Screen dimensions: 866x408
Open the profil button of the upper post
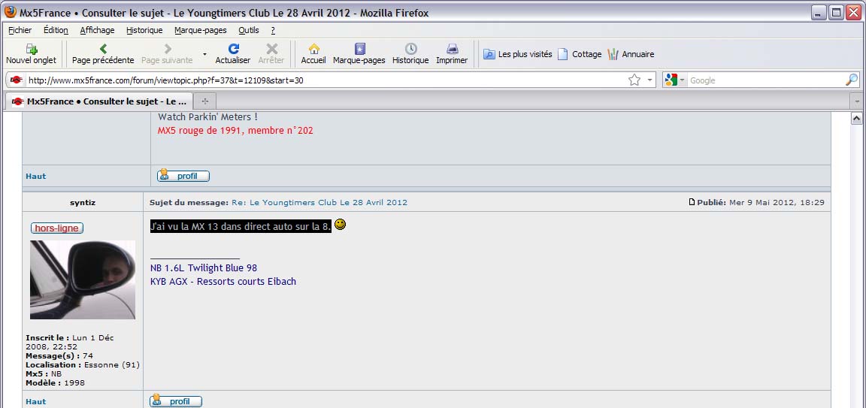click(x=183, y=176)
